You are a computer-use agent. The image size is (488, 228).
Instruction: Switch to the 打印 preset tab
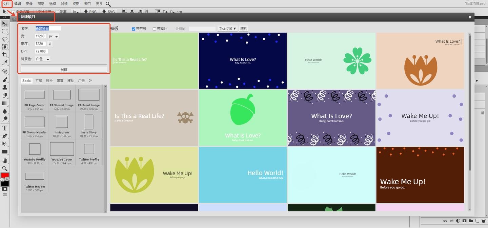tap(39, 81)
